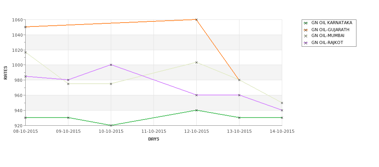This screenshot has width=379, height=167.
Task: Click Mumbai final point on 14-10-2015
Action: (x=282, y=103)
